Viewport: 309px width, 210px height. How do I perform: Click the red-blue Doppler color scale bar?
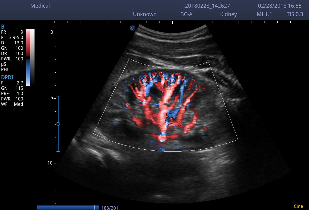[28, 57]
